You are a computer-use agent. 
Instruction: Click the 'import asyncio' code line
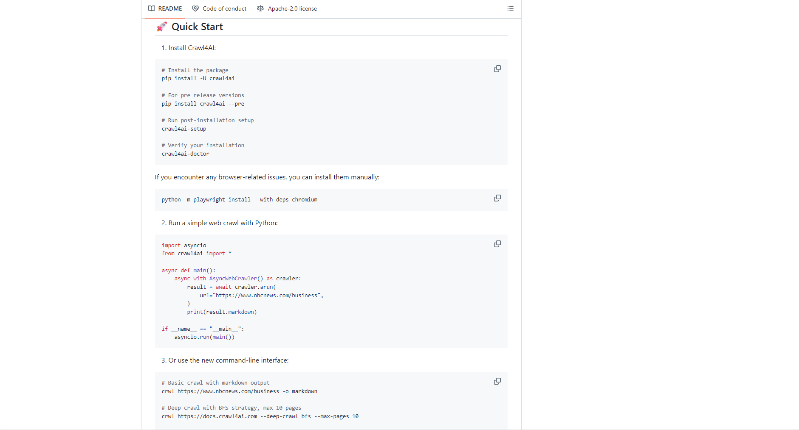pos(184,246)
